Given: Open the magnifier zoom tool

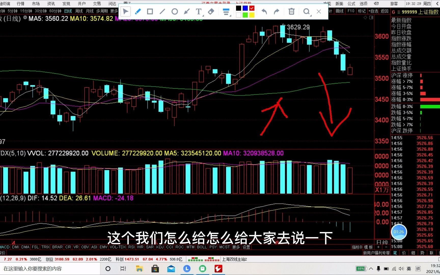Looking at the screenshot, I should tap(307, 11).
